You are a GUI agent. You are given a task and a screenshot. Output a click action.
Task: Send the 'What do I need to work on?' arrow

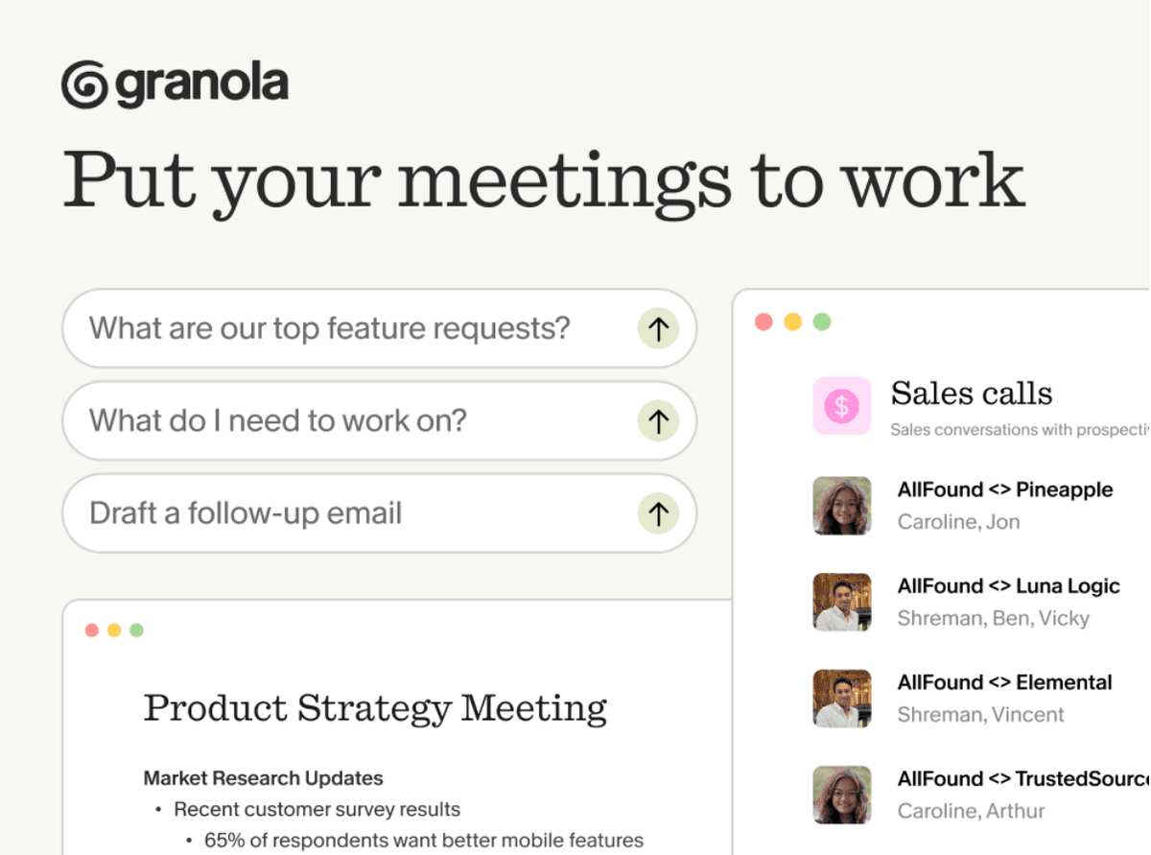pos(658,420)
